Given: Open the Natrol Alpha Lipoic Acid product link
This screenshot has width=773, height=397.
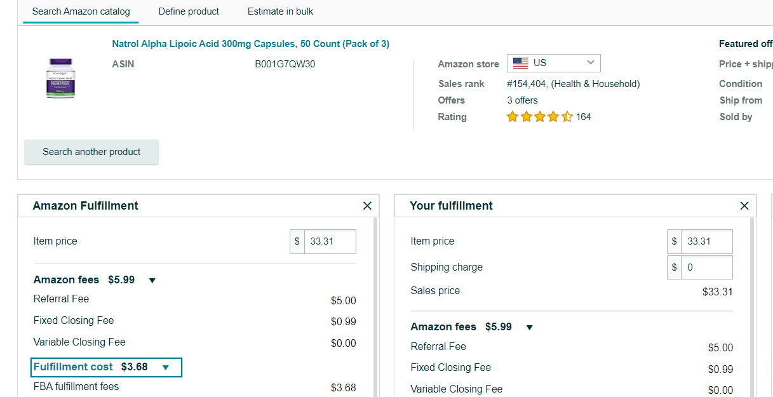Looking at the screenshot, I should click(251, 44).
